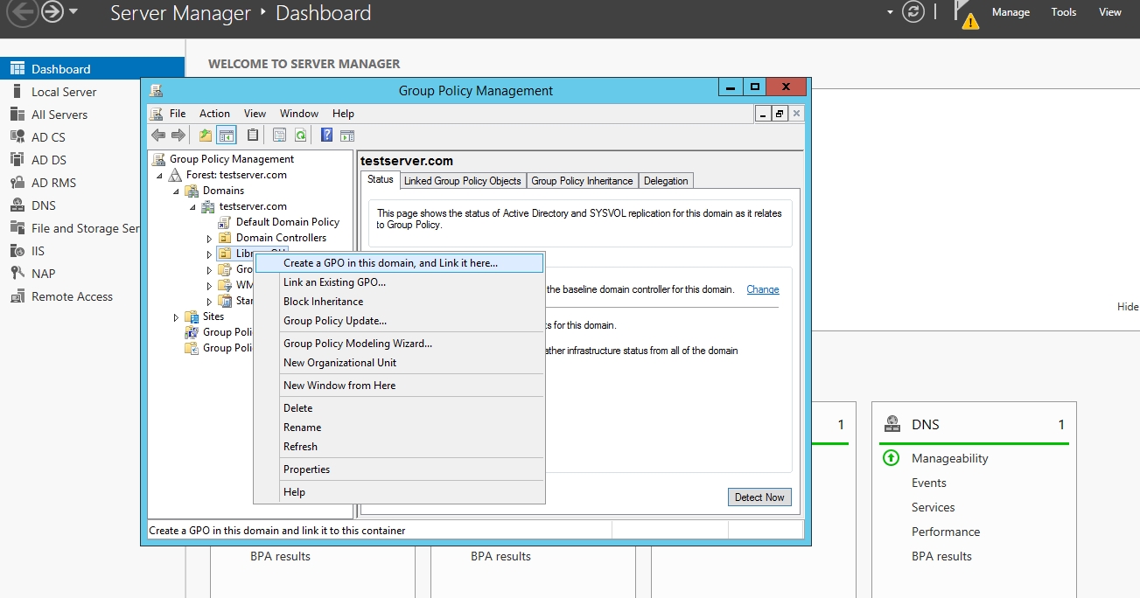Click the green Refresh toolbar icon
The width and height of the screenshot is (1140, 598).
pyautogui.click(x=300, y=135)
